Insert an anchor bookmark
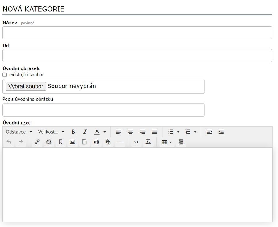The image size is (278, 227). [61, 142]
